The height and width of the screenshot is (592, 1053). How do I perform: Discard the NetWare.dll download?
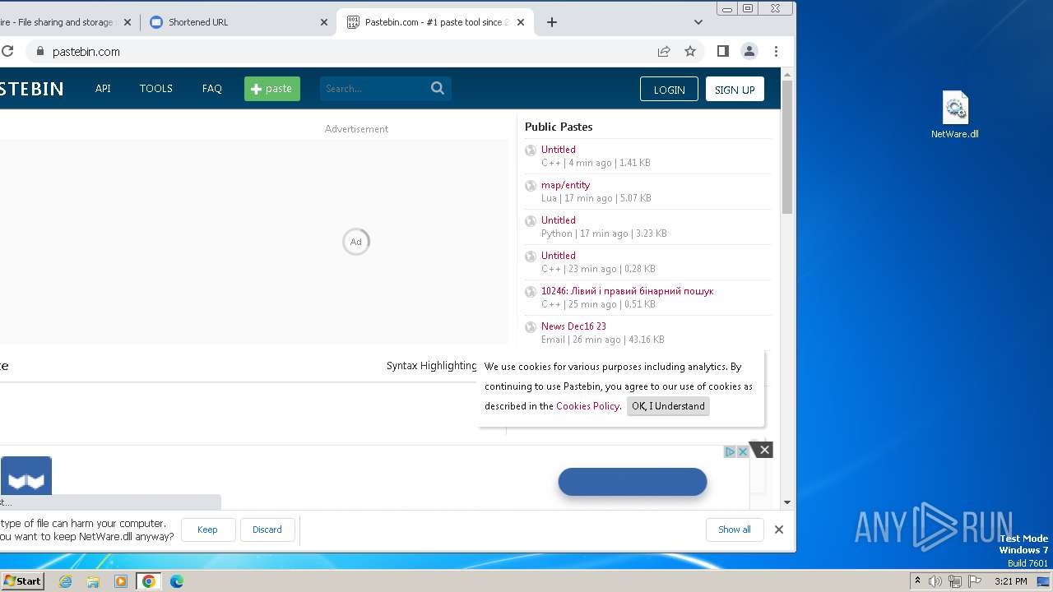(x=267, y=530)
